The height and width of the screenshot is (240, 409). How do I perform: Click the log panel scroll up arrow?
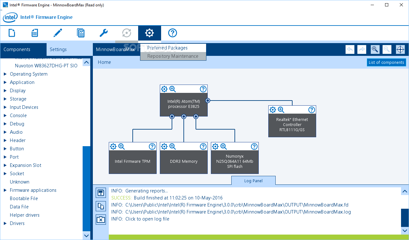pos(405,191)
